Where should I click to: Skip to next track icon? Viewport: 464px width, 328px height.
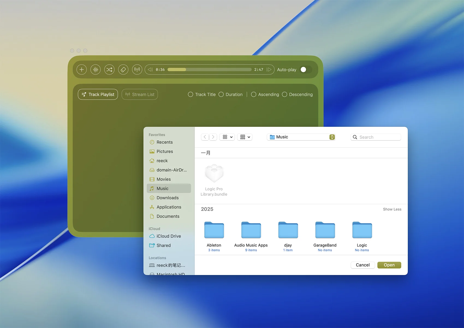[x=269, y=69]
